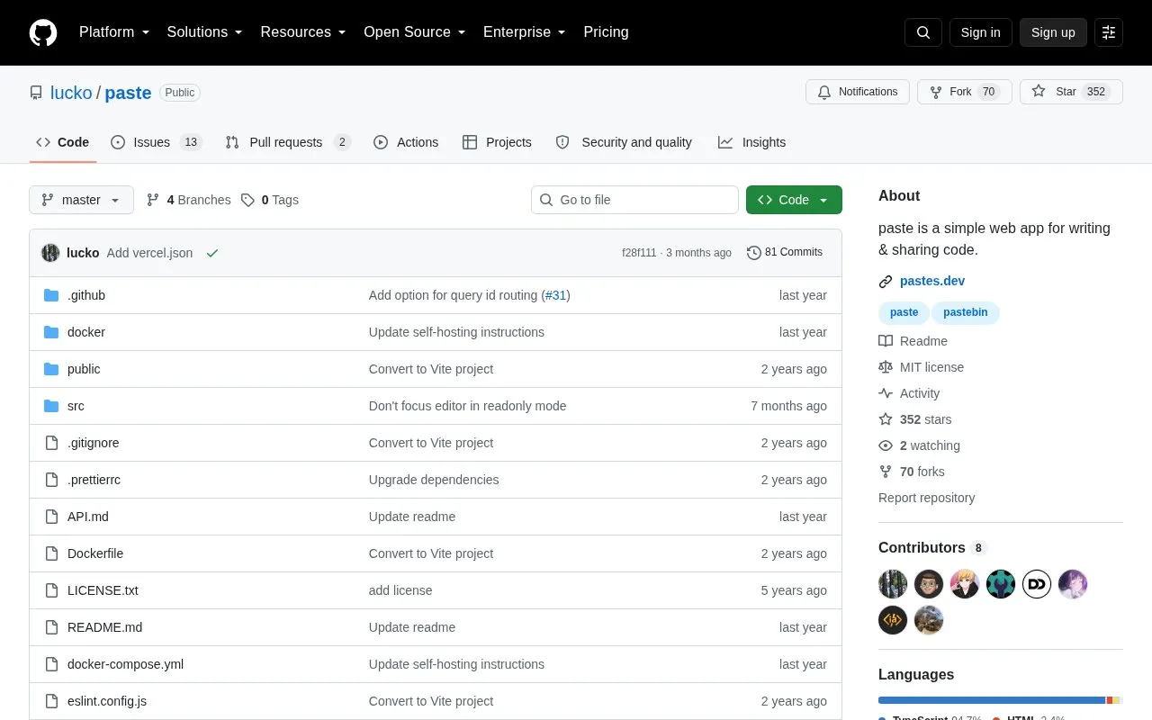The width and height of the screenshot is (1152, 720).
Task: Open the search magnifier button
Action: coord(923,32)
